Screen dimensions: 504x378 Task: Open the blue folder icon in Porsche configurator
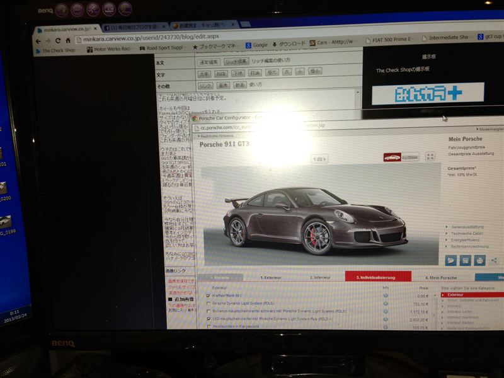click(x=450, y=260)
